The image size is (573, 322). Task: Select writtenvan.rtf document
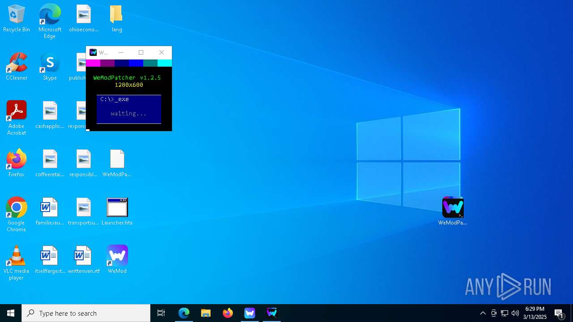(84, 260)
